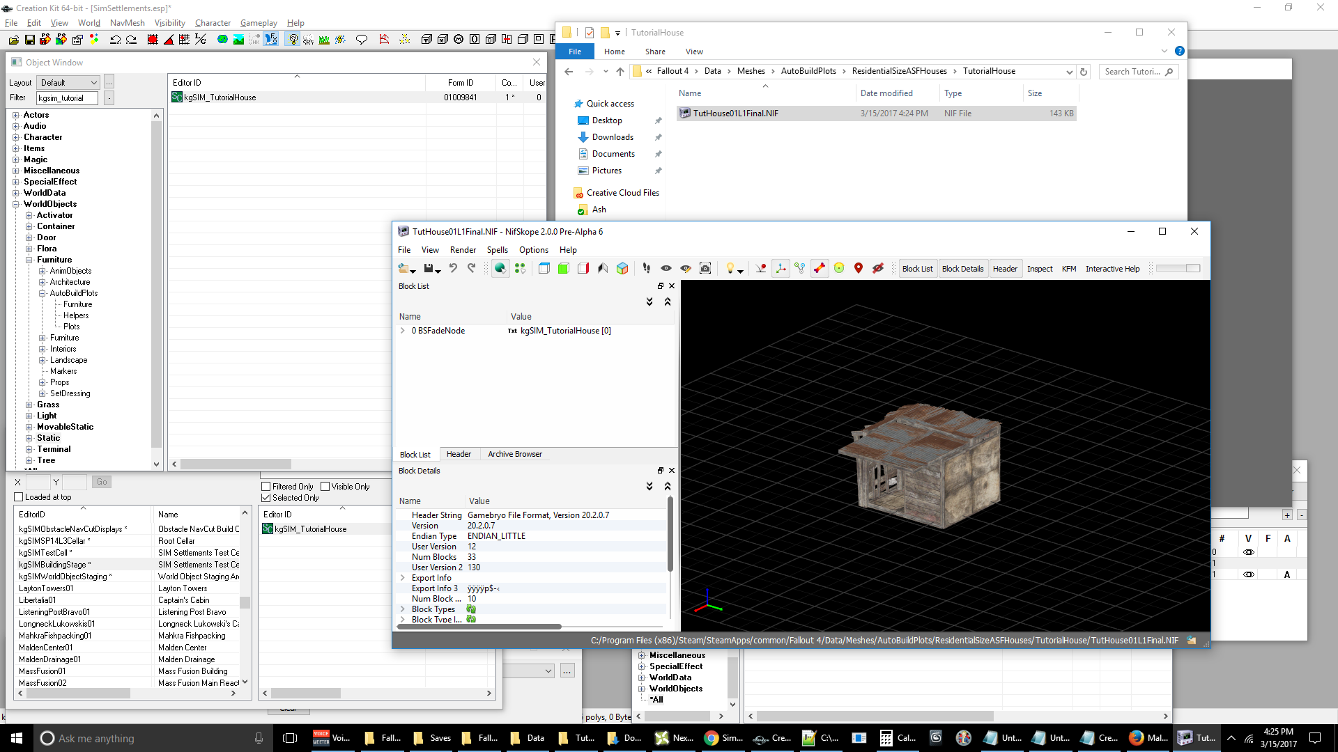Toggle the eye visibility icon in row 1

click(1248, 574)
